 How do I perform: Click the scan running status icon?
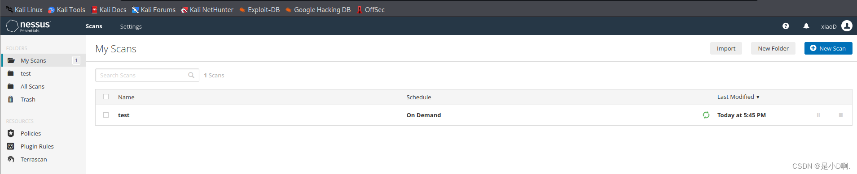(x=706, y=115)
